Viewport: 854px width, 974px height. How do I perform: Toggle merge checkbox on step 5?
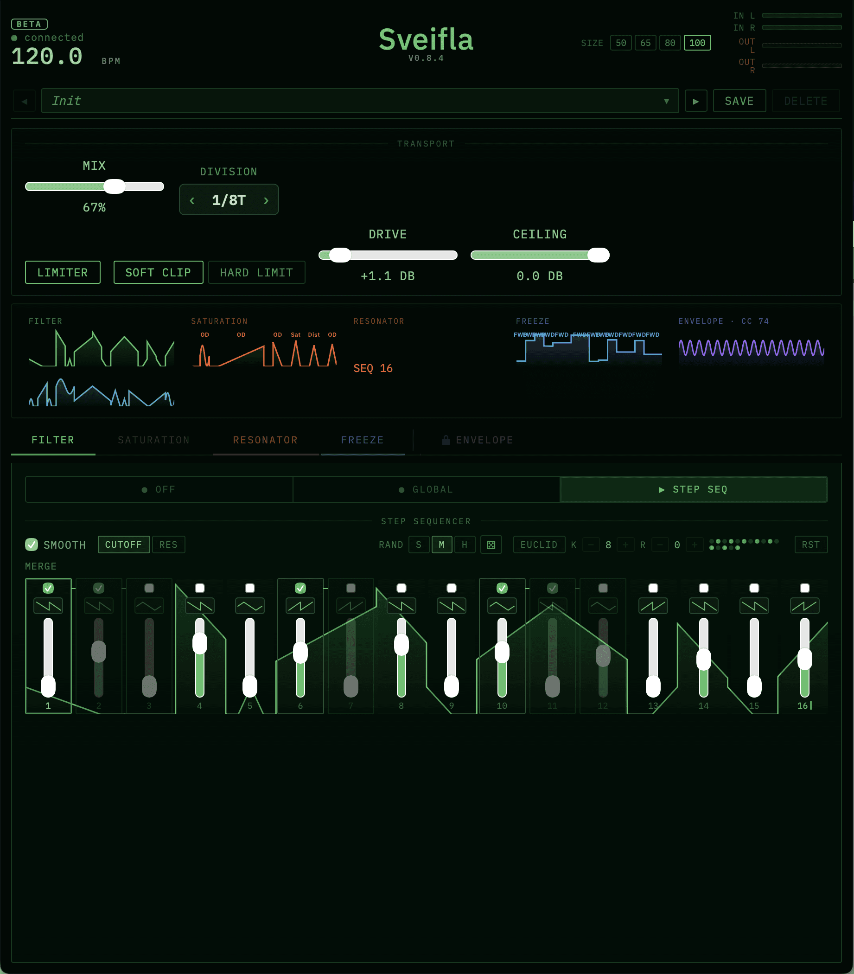249,588
